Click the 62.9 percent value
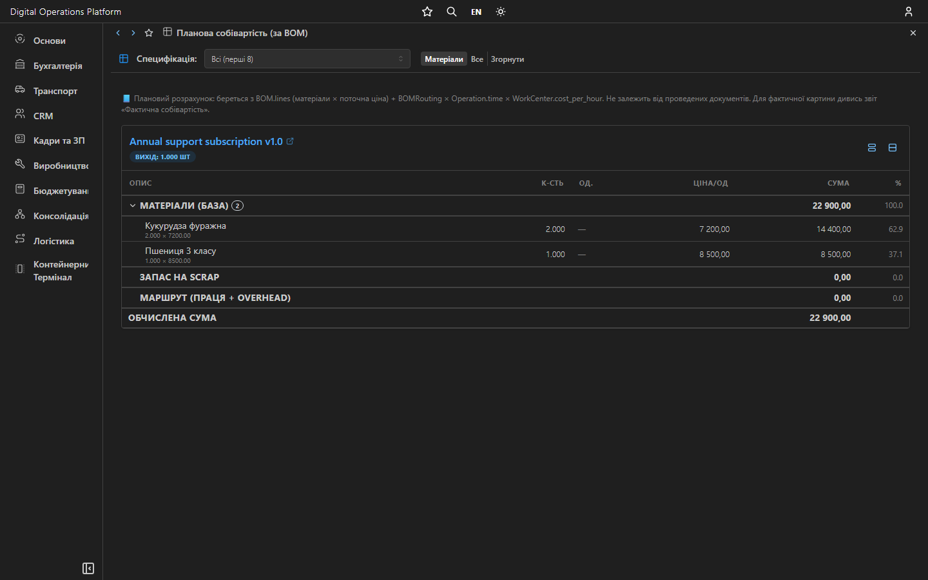 pos(895,229)
